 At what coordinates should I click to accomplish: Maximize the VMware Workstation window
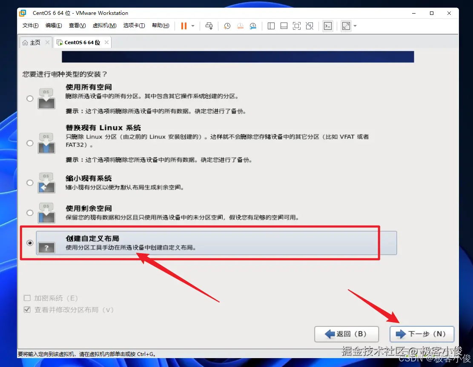point(432,13)
